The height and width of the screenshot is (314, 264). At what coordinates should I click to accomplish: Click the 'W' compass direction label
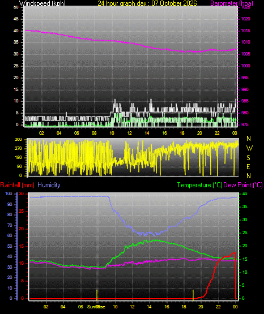tap(249, 148)
